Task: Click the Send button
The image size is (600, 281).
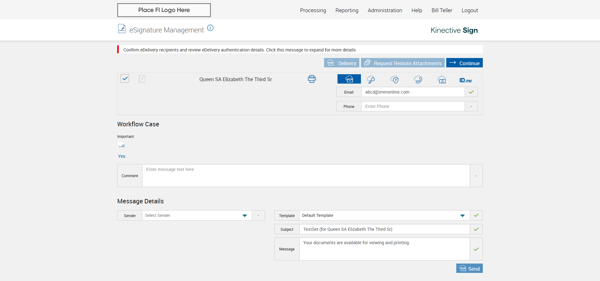Action: click(469, 269)
